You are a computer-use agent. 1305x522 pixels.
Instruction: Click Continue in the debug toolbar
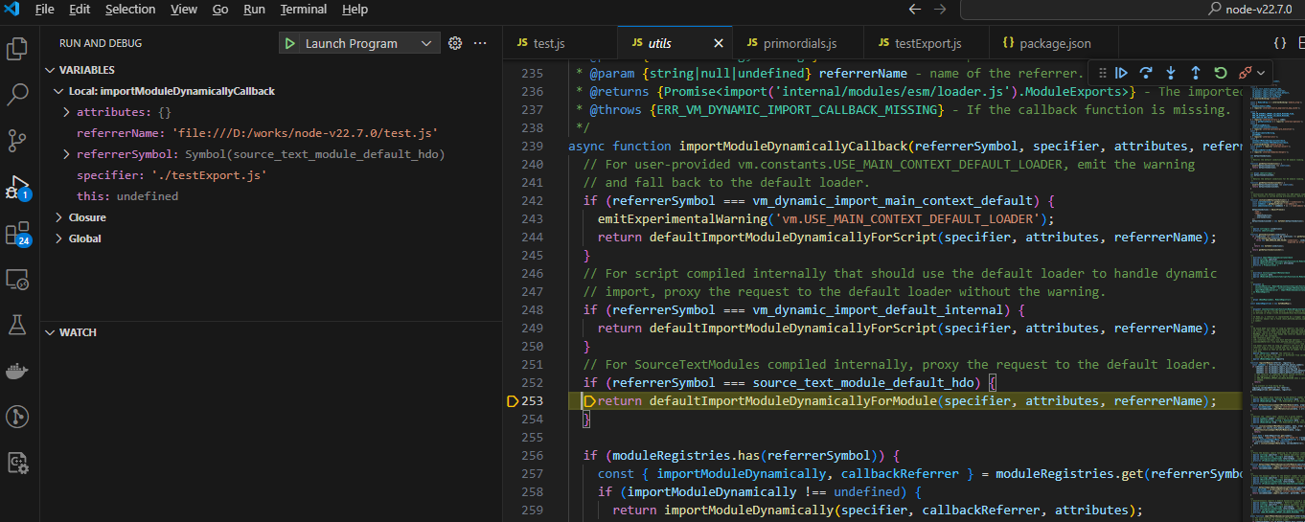click(x=1122, y=73)
